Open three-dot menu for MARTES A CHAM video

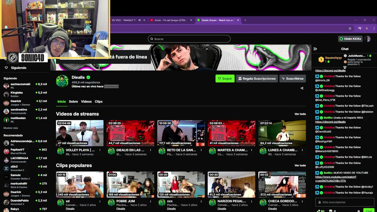tap(252, 150)
